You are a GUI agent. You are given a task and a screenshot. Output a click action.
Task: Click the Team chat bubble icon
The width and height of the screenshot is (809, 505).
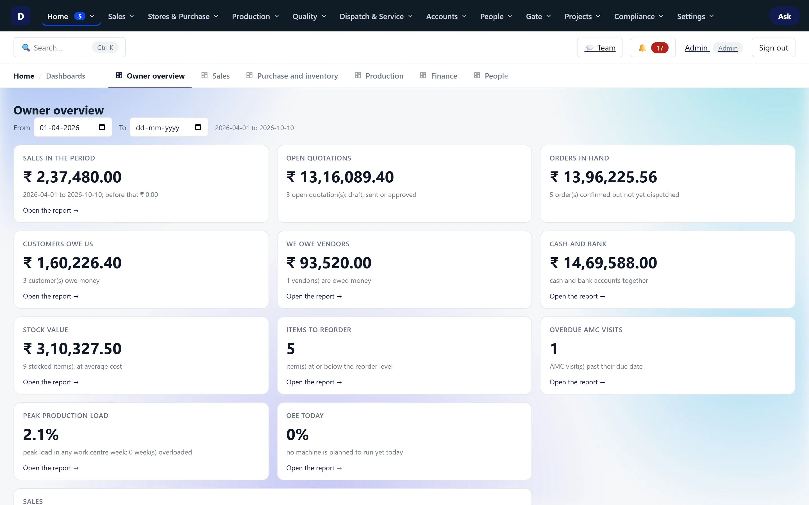(x=590, y=48)
